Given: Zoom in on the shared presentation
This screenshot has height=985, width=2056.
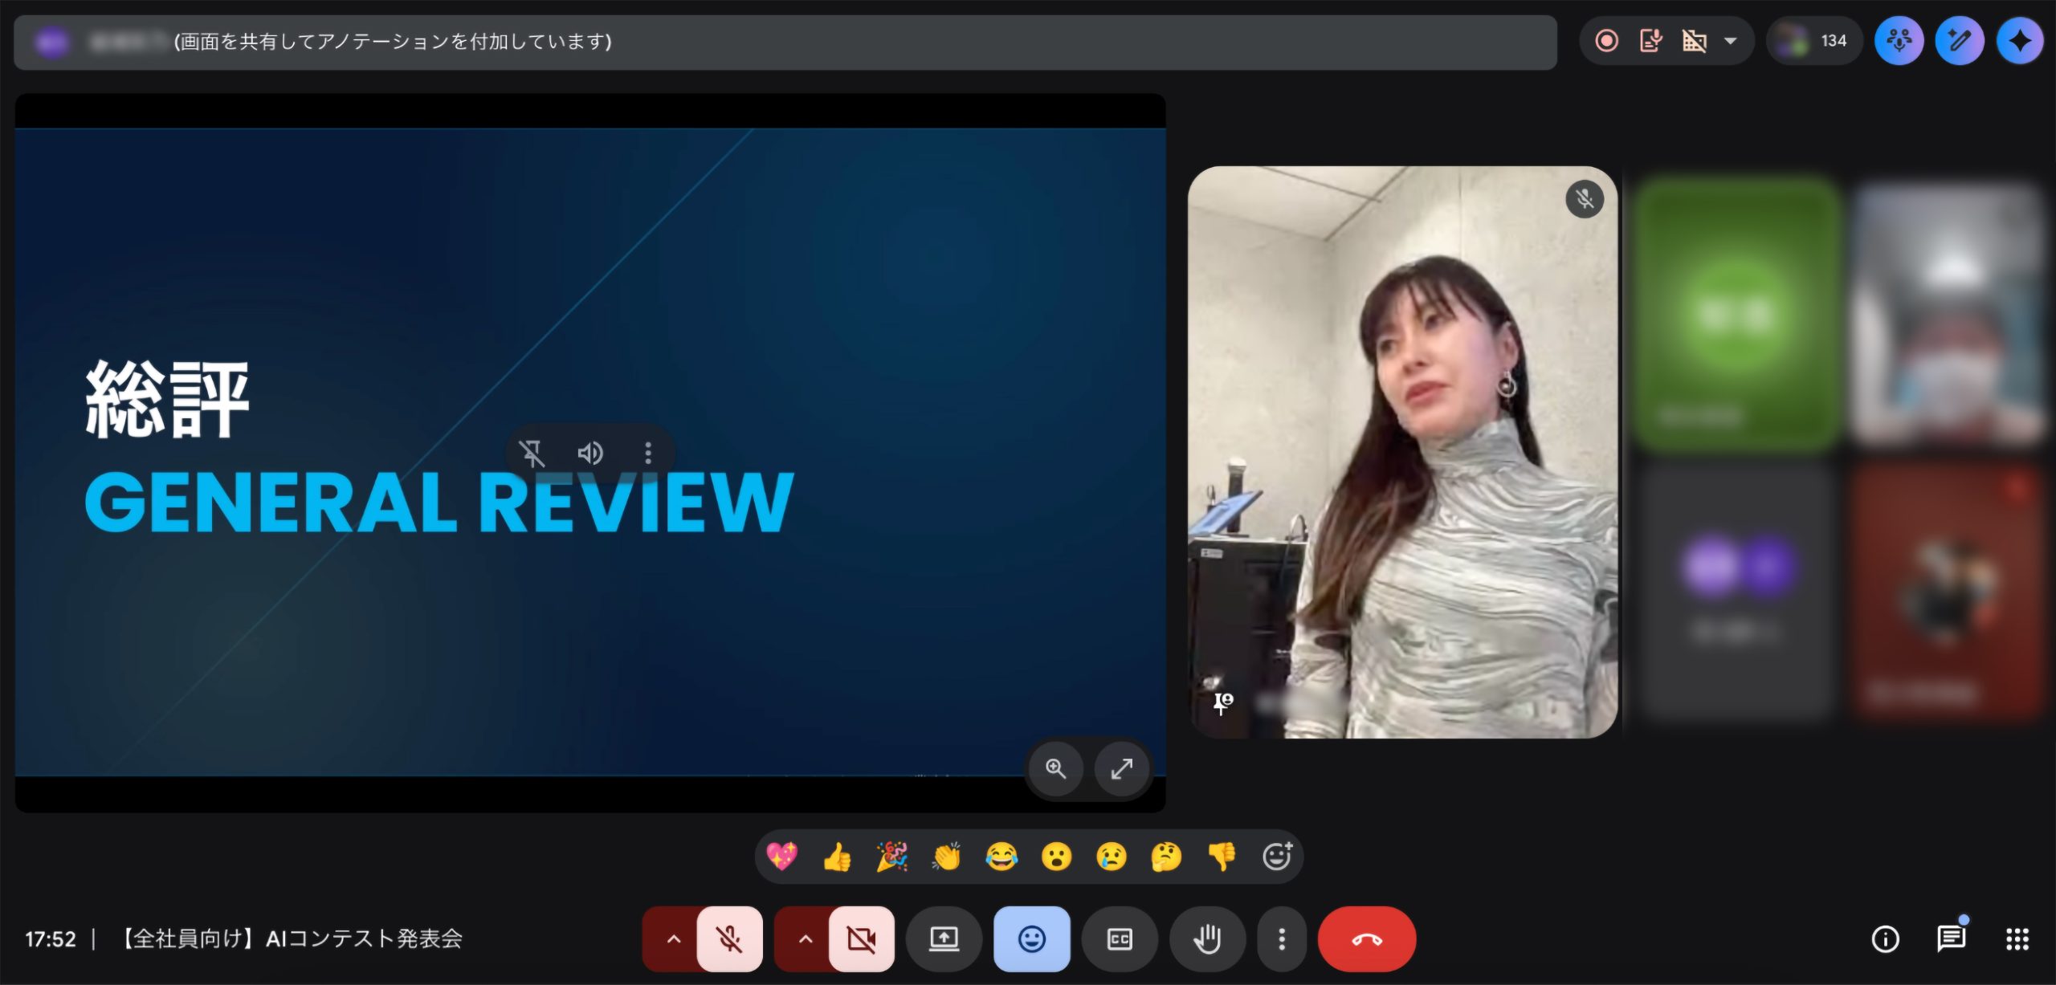Looking at the screenshot, I should 1055,769.
